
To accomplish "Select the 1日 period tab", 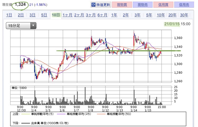I will point(9,15).
